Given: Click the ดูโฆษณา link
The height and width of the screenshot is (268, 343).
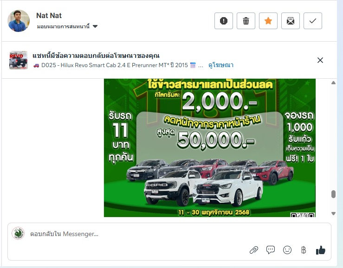Looking at the screenshot, I should (x=221, y=65).
